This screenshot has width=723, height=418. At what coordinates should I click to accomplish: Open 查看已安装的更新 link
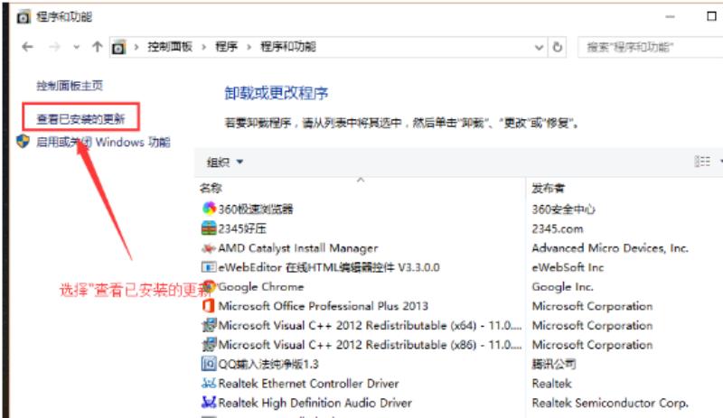point(80,119)
